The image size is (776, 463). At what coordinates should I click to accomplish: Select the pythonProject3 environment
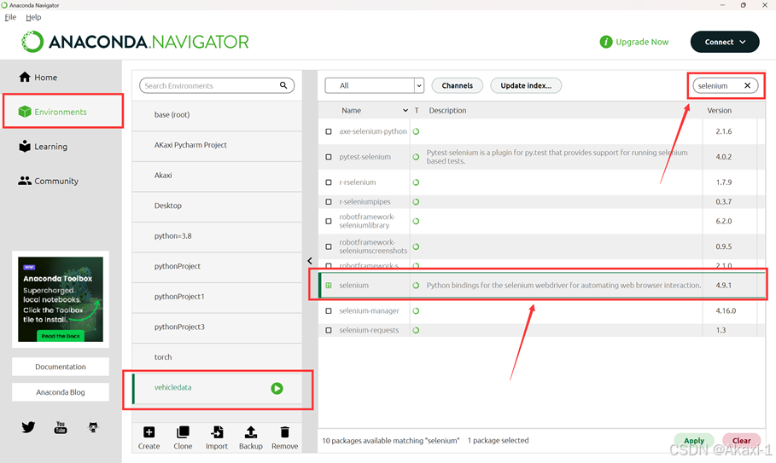click(x=217, y=327)
